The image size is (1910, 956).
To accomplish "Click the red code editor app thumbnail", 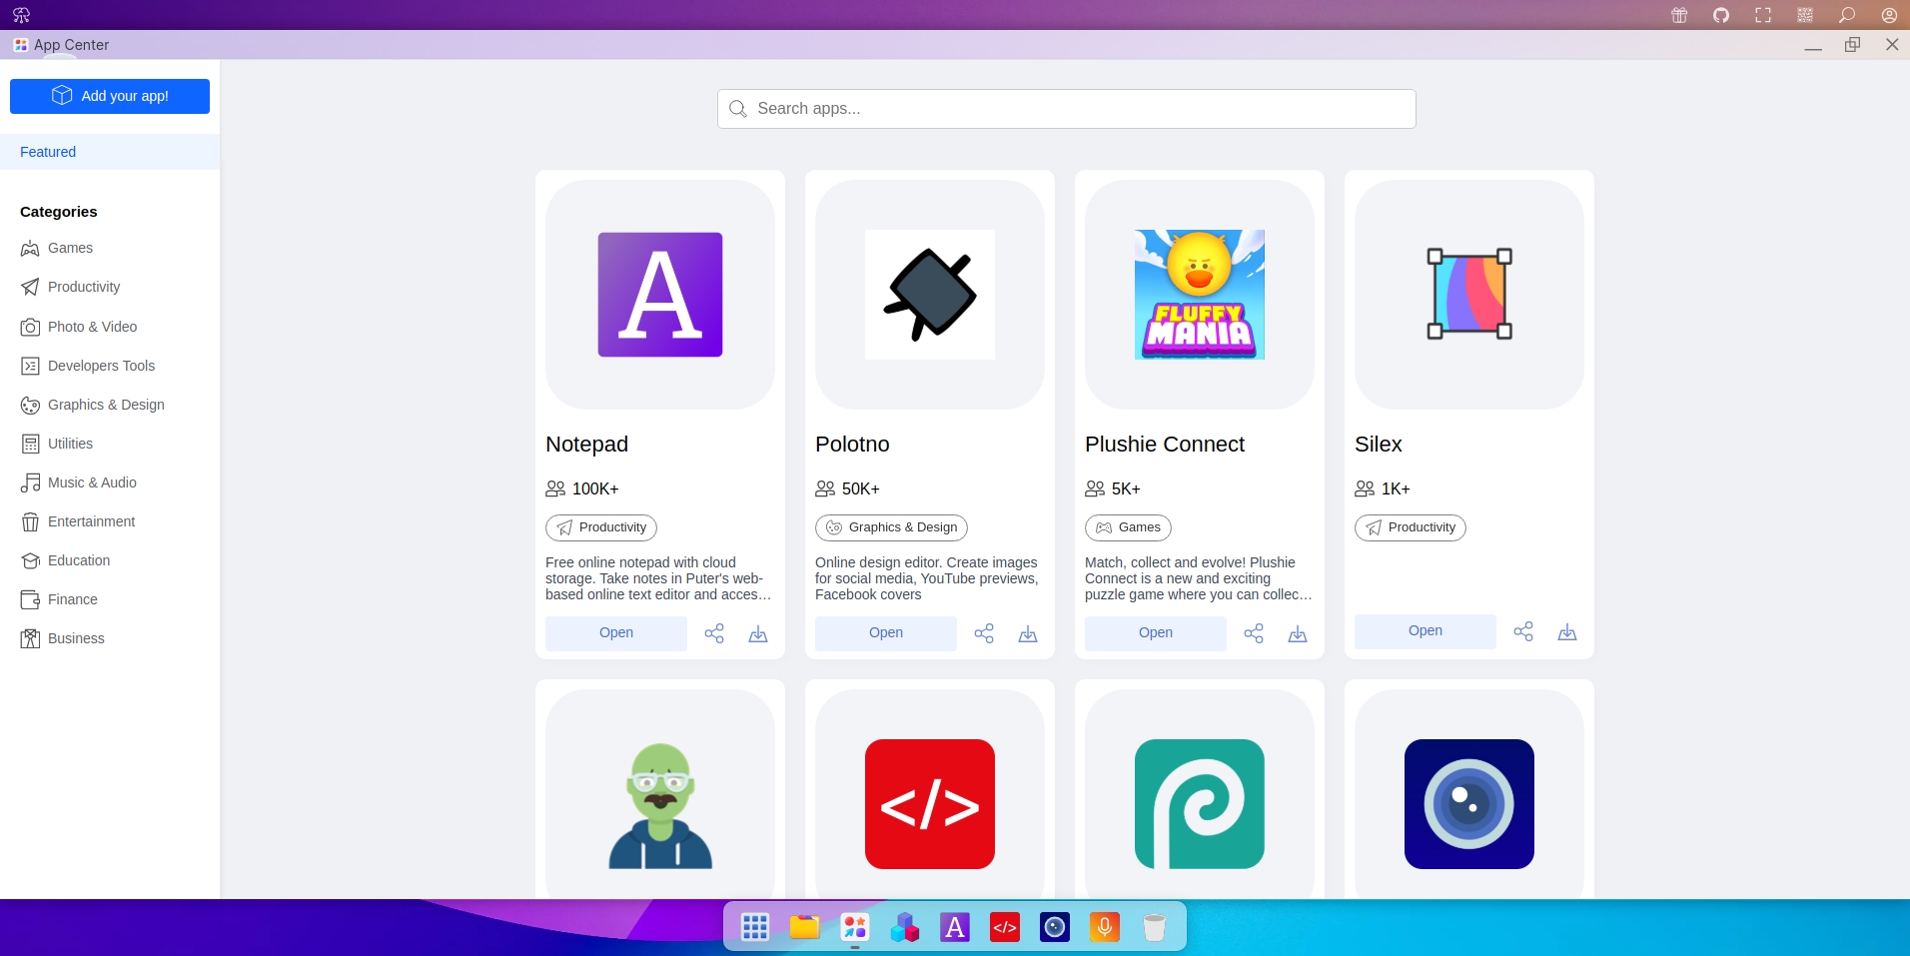I will coord(930,804).
